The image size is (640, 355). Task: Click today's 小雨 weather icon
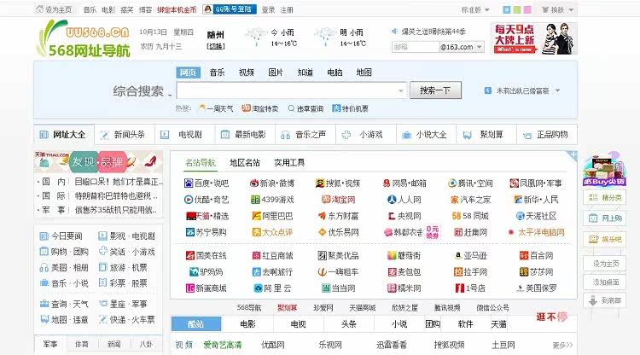tap(254, 33)
